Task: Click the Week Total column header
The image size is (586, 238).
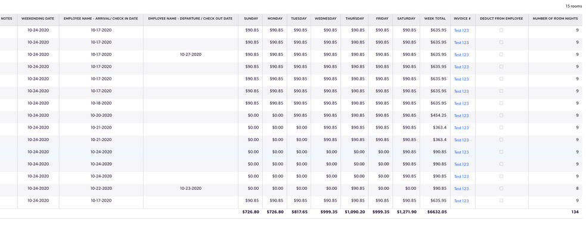Action: (435, 18)
